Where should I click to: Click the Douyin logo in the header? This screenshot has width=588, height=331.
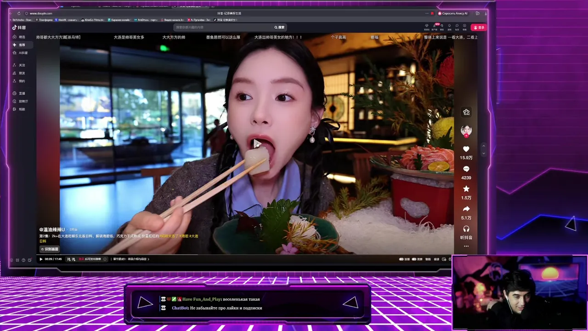pos(19,28)
